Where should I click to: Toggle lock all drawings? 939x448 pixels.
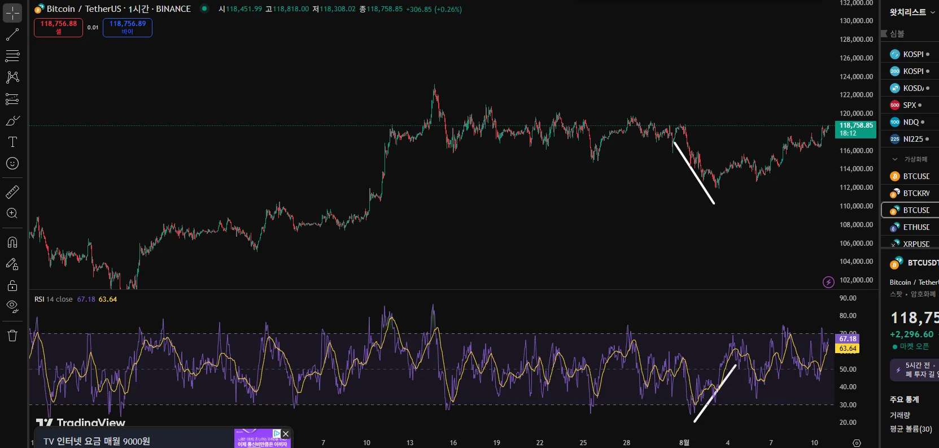[x=12, y=285]
